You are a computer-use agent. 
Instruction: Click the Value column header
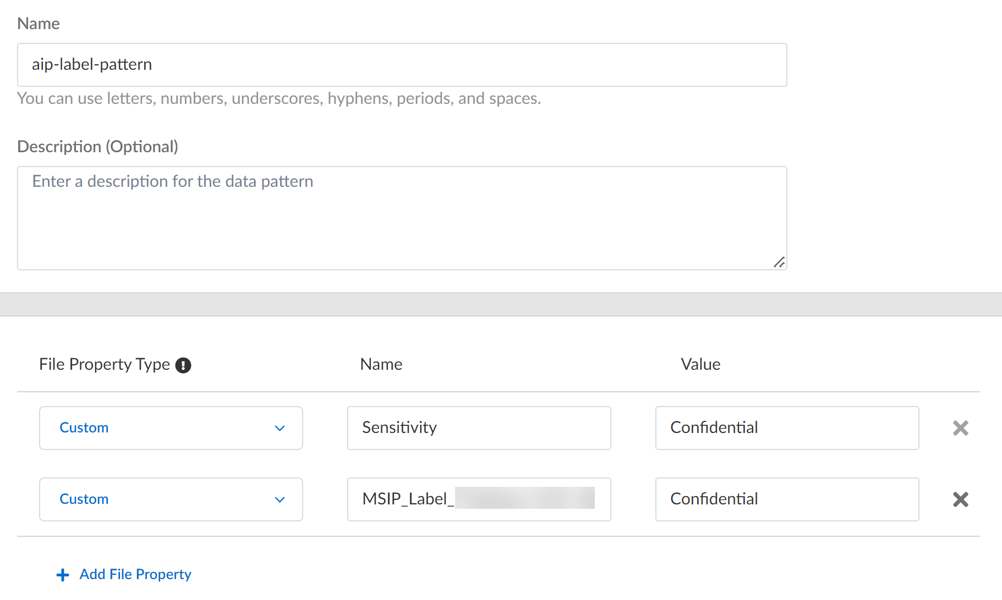(x=700, y=364)
